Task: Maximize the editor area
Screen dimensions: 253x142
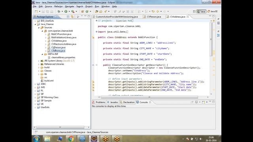Action: (213, 16)
